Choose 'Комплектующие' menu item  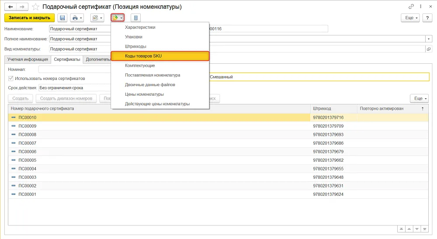click(x=160, y=66)
